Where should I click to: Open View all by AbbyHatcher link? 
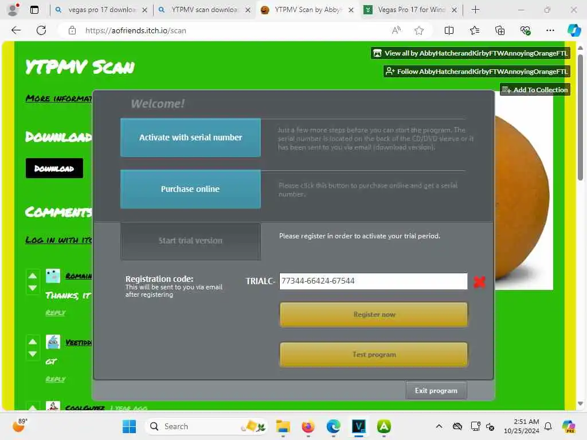[x=471, y=53]
